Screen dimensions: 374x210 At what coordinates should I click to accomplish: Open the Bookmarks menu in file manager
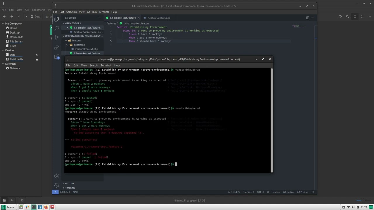pos(38,10)
